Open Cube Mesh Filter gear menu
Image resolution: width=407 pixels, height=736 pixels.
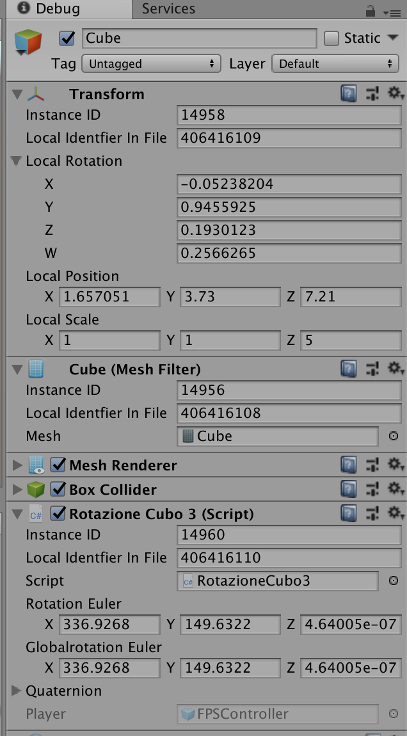tap(395, 369)
